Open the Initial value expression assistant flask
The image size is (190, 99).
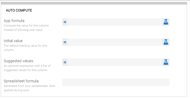tap(166, 42)
